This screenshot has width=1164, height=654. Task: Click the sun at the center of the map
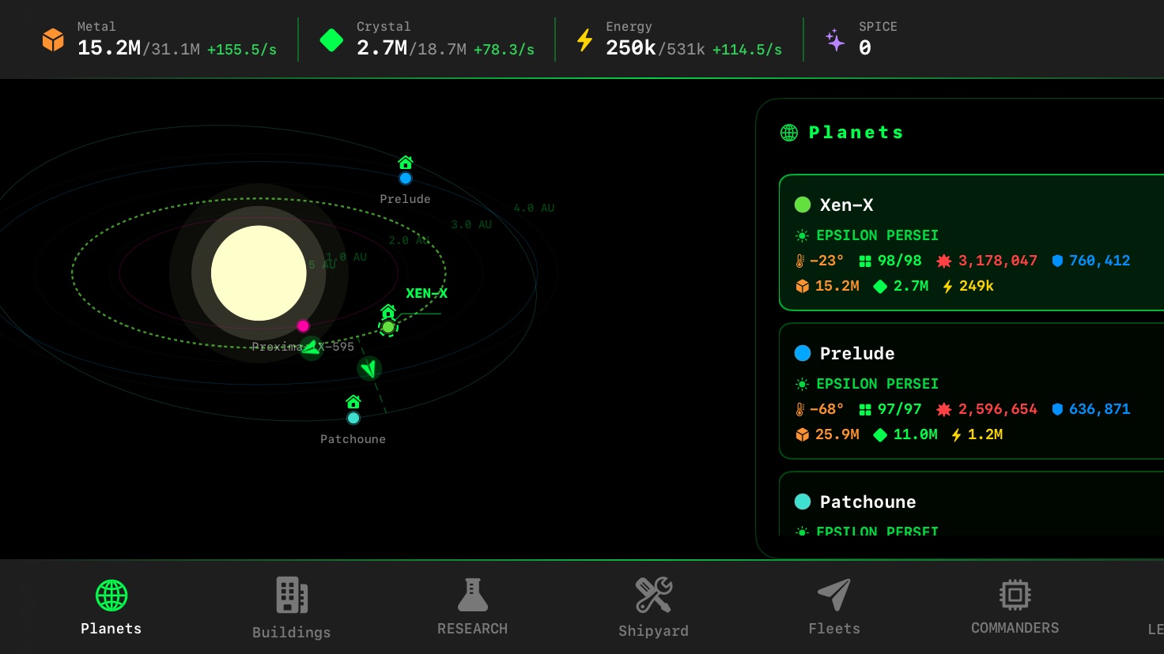pos(259,273)
